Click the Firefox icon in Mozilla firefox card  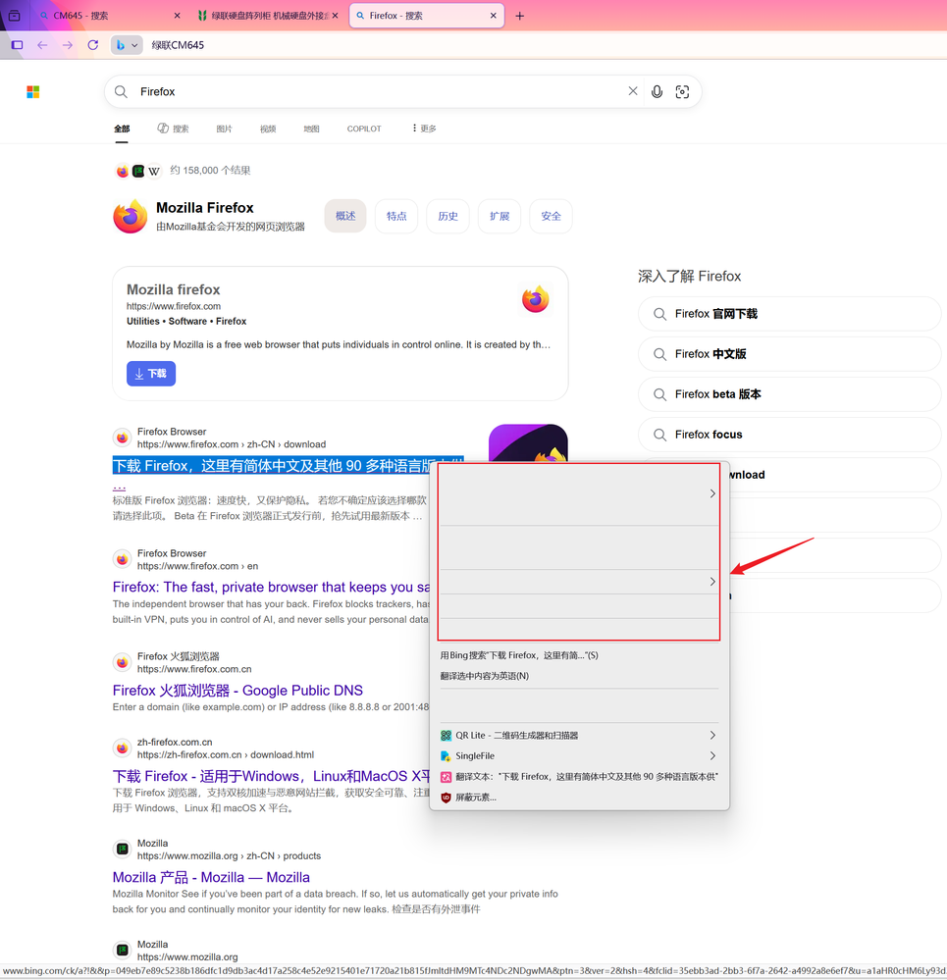click(x=536, y=299)
